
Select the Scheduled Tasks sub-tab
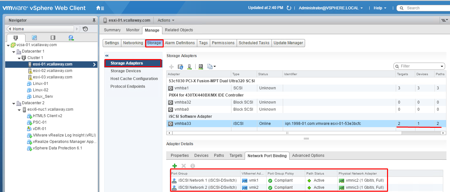pos(254,43)
